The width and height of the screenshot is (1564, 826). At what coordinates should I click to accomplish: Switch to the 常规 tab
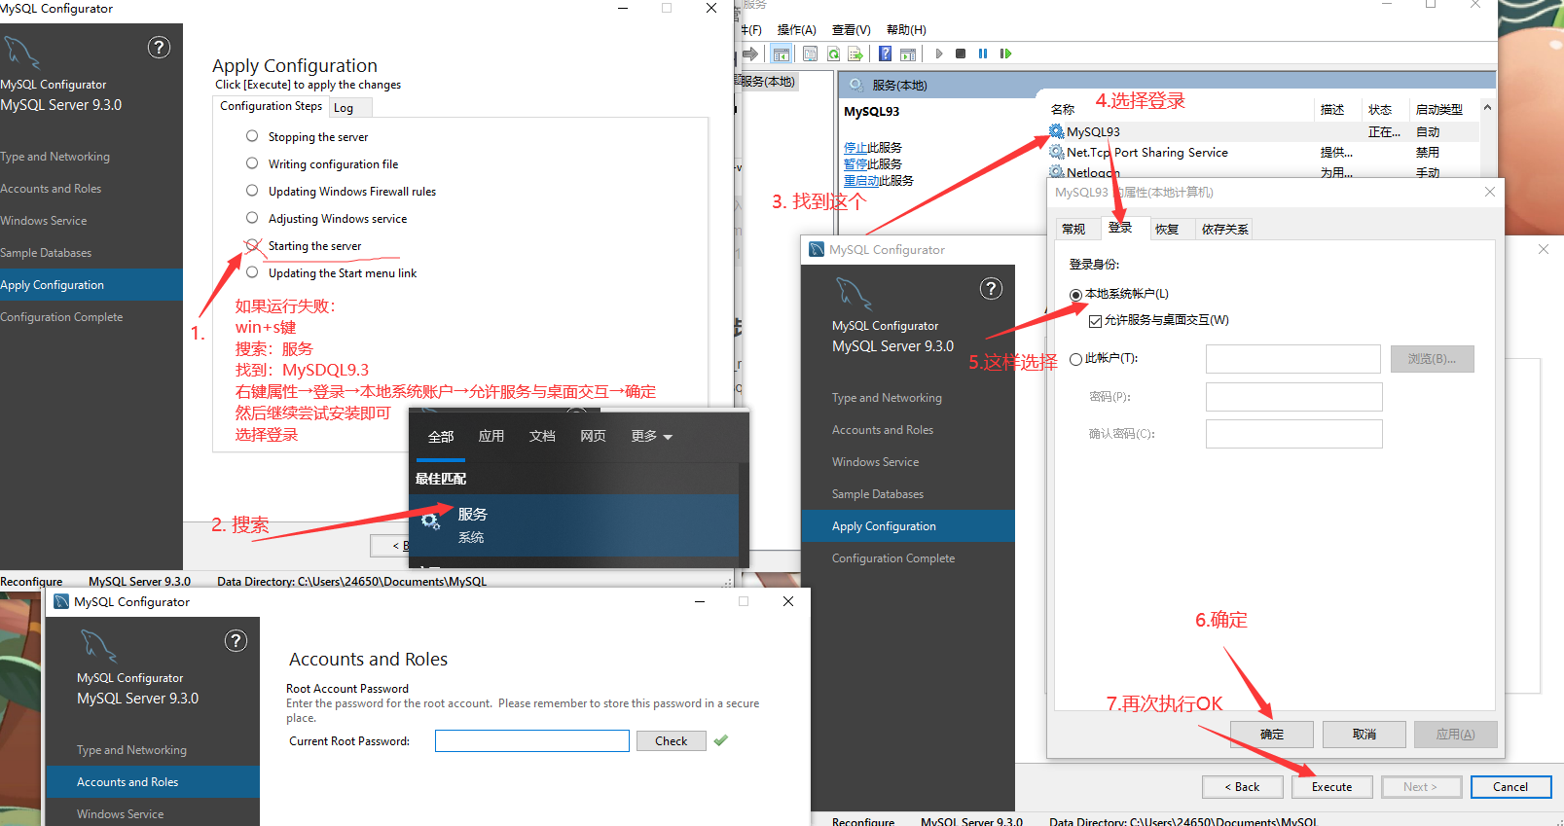click(1073, 229)
